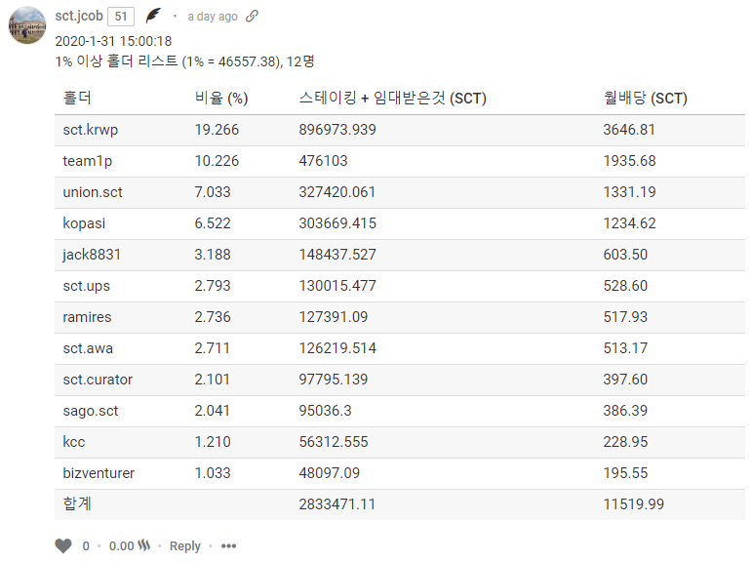Select the sct.krwp holder cell
Image resolution: width=752 pixels, height=562 pixels.
coord(90,130)
